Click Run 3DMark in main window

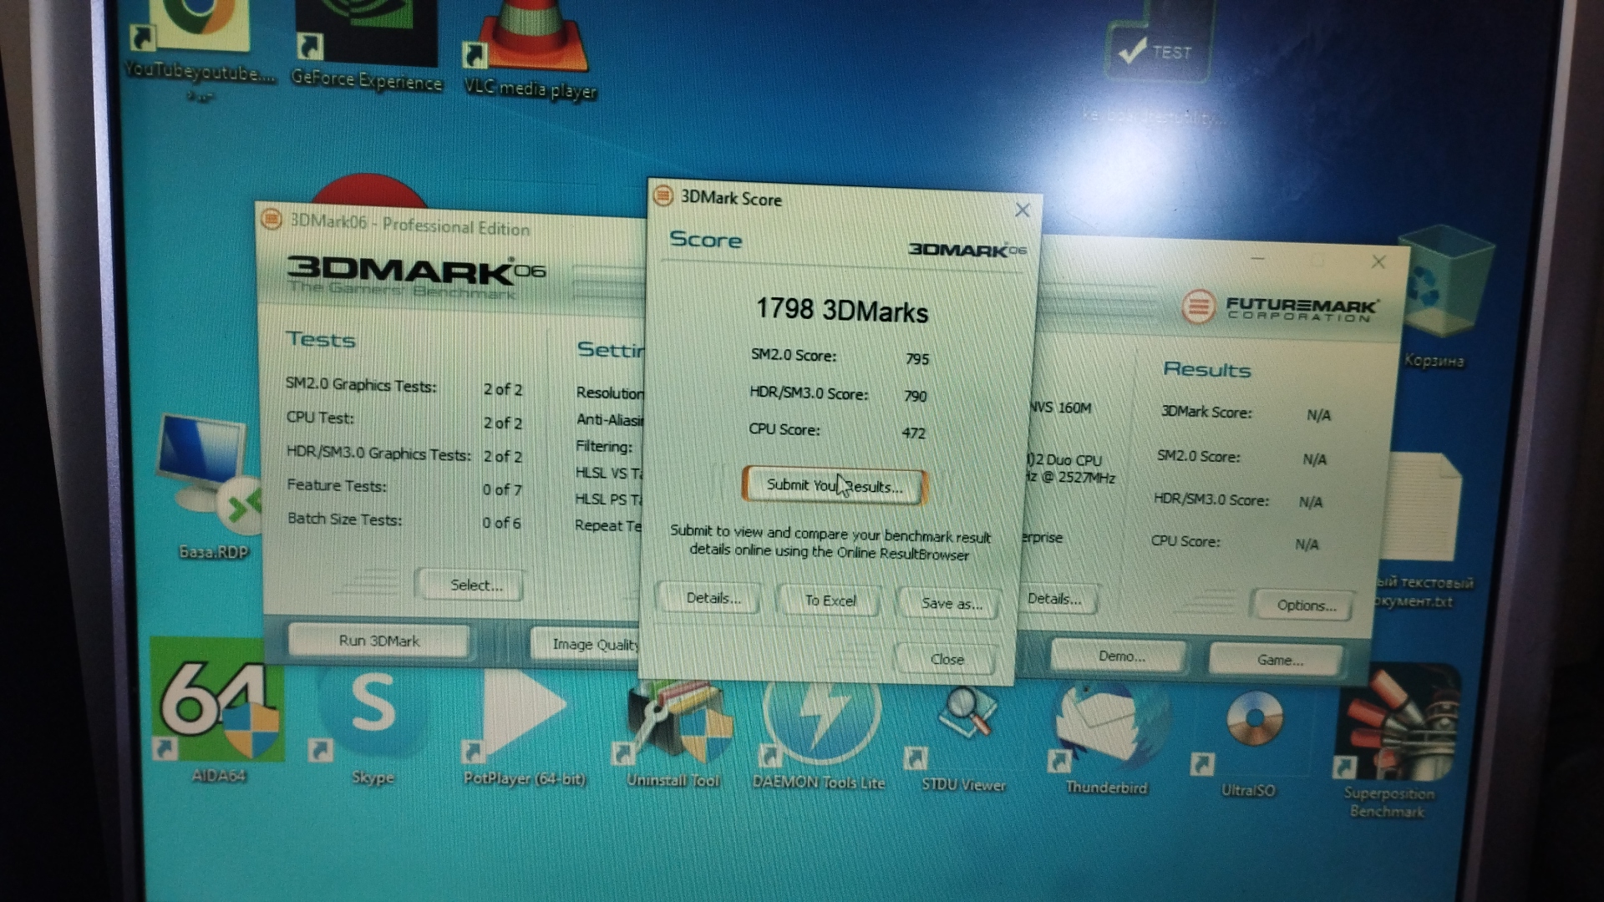point(378,641)
